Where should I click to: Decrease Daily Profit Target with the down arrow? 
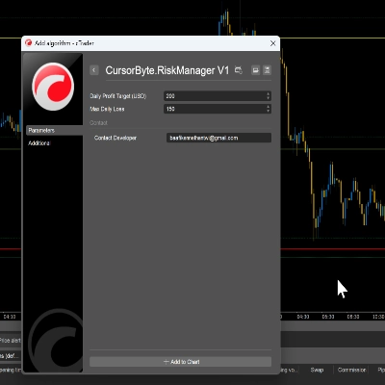[268, 98]
